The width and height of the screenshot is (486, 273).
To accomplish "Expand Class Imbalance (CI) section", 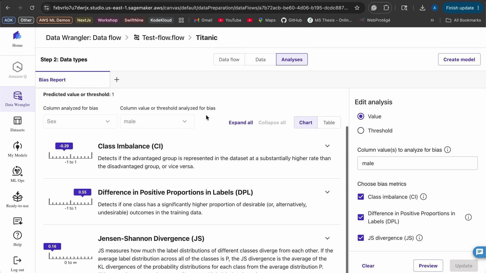I will (x=327, y=146).
